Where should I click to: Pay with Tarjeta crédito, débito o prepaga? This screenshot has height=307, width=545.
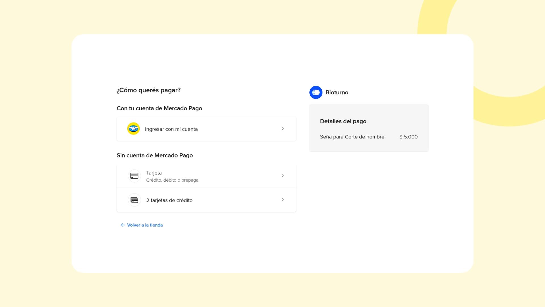pos(206,176)
